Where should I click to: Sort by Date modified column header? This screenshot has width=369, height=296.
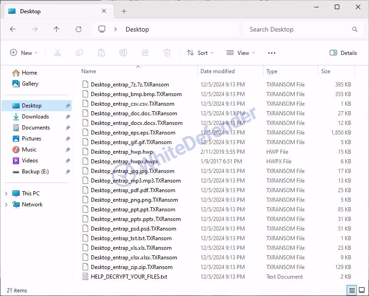click(217, 71)
